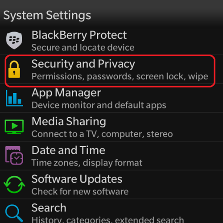The image size is (223, 223).
Task: Tap the yellow padlock icon
Action: click(14, 69)
